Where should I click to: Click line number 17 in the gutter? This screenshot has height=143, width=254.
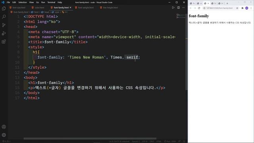(17, 98)
